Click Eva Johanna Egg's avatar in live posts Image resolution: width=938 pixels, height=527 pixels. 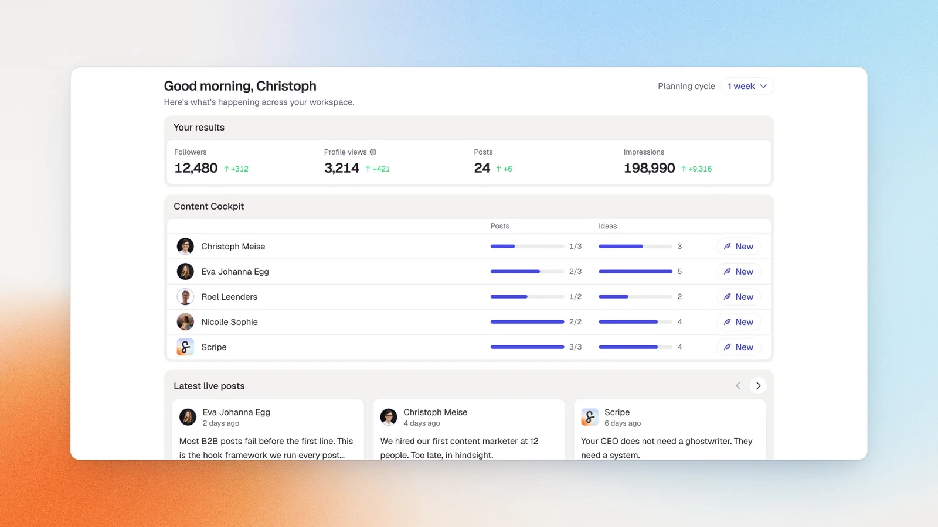(x=188, y=417)
